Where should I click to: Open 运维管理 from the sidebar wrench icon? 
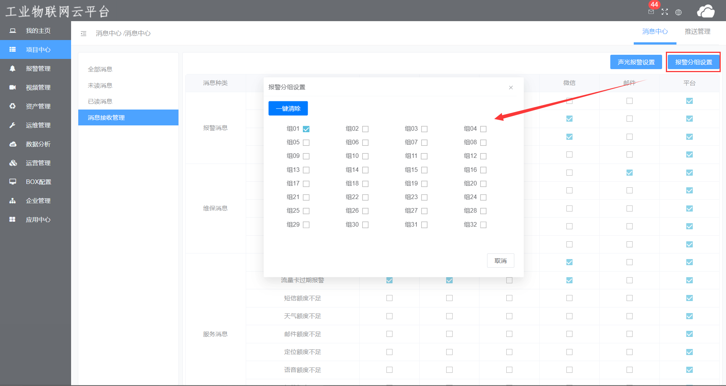coord(12,125)
